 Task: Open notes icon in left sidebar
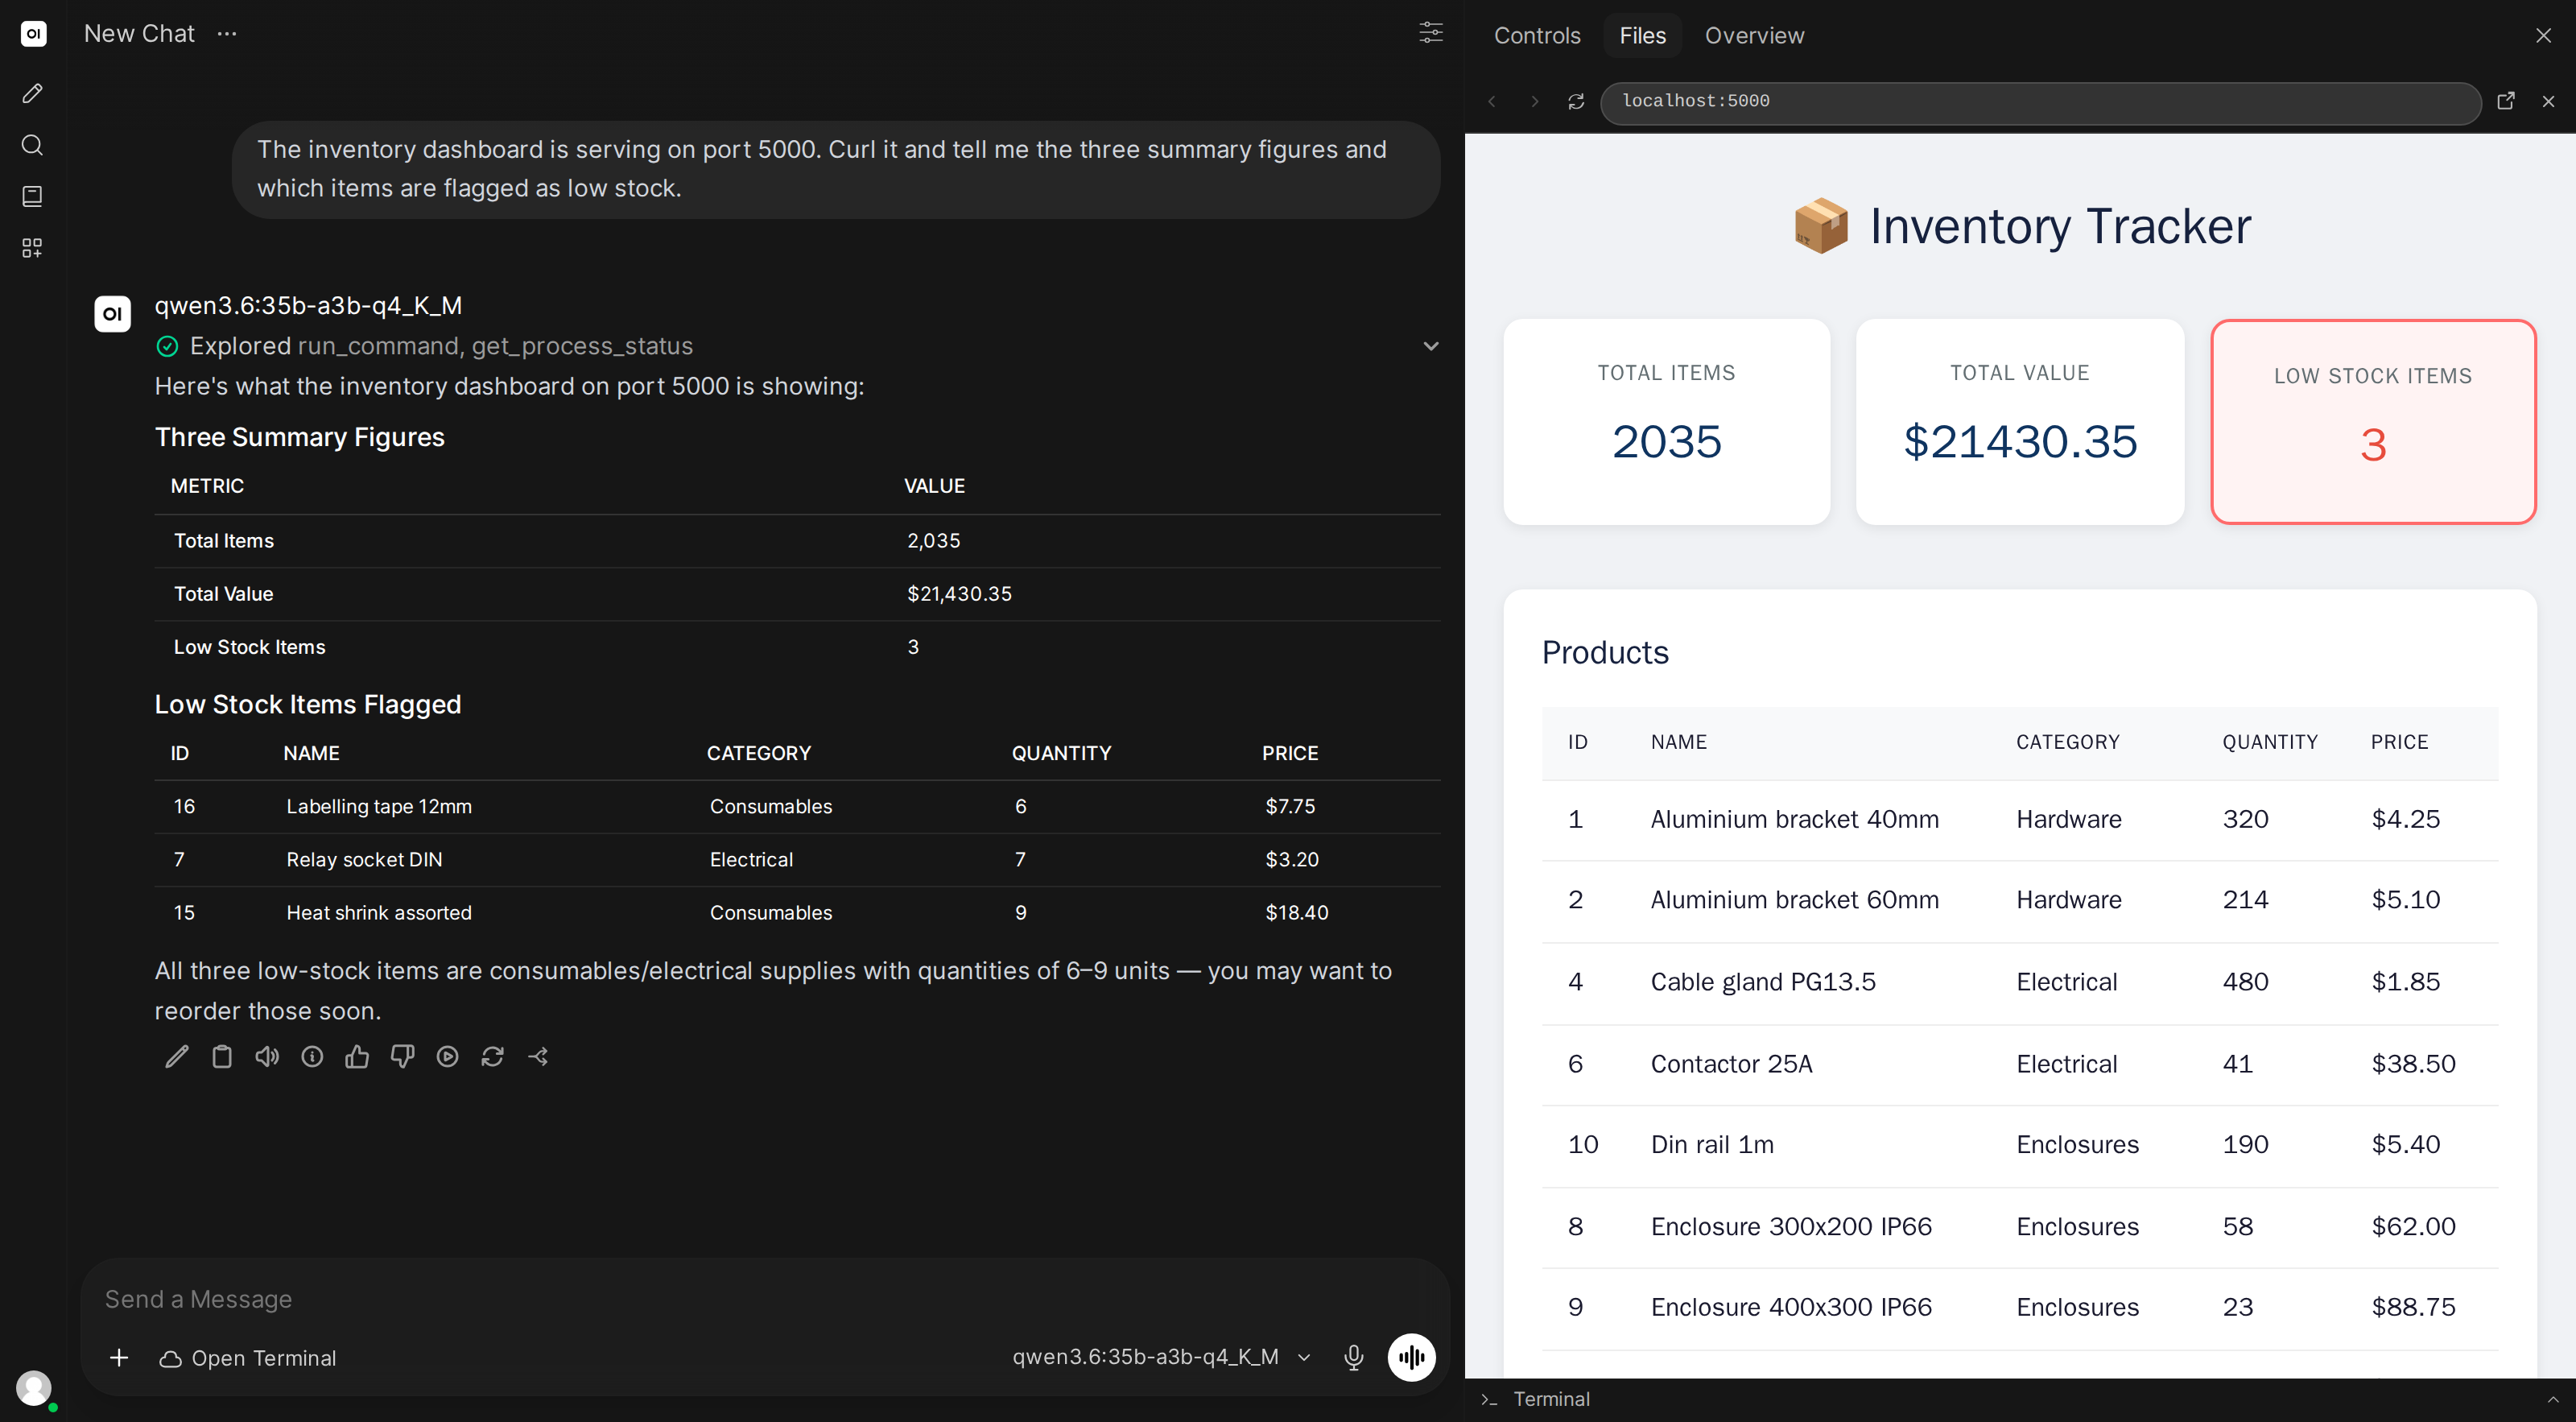[32, 196]
